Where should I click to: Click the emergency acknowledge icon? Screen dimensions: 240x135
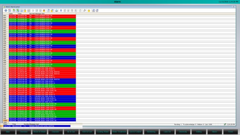[44, 10]
